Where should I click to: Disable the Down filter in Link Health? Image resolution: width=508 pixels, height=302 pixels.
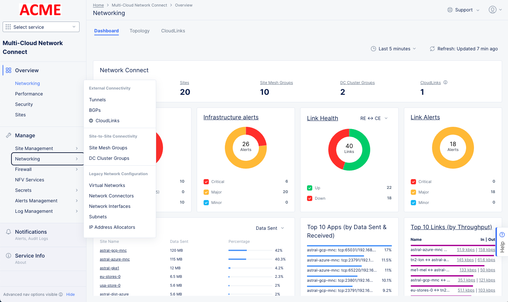(309, 198)
